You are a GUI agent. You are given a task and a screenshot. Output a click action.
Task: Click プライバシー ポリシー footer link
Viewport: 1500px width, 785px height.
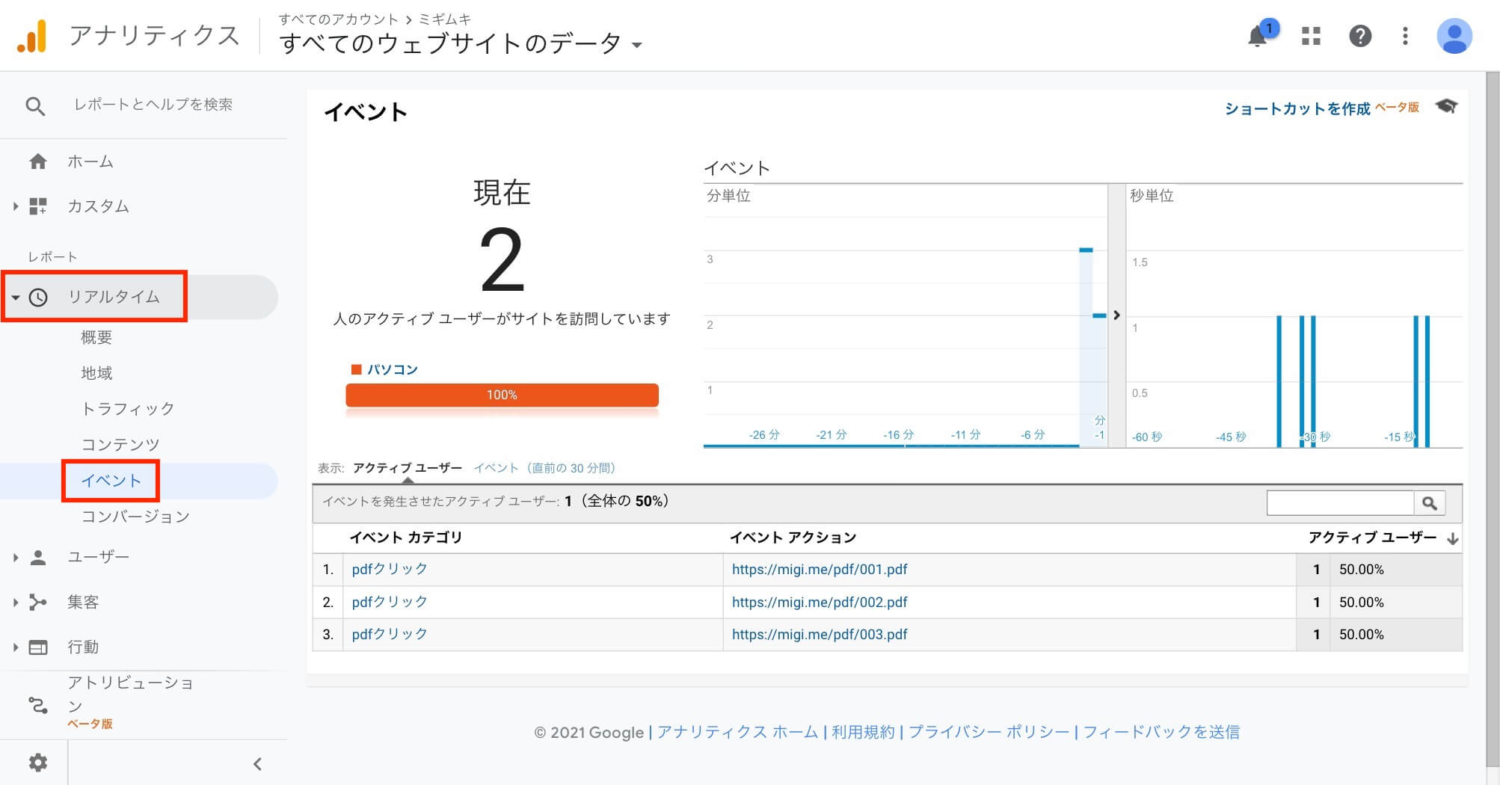click(989, 732)
